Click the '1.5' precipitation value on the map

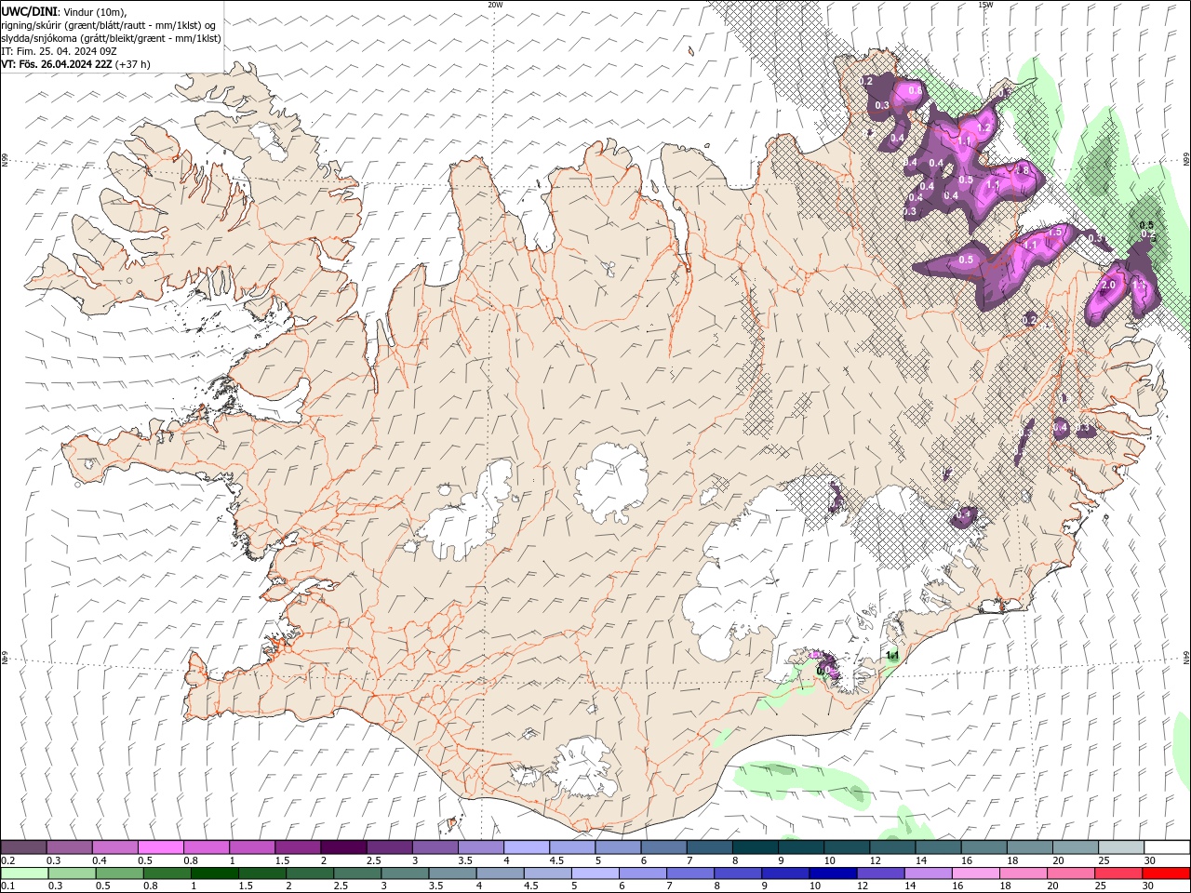click(1055, 232)
